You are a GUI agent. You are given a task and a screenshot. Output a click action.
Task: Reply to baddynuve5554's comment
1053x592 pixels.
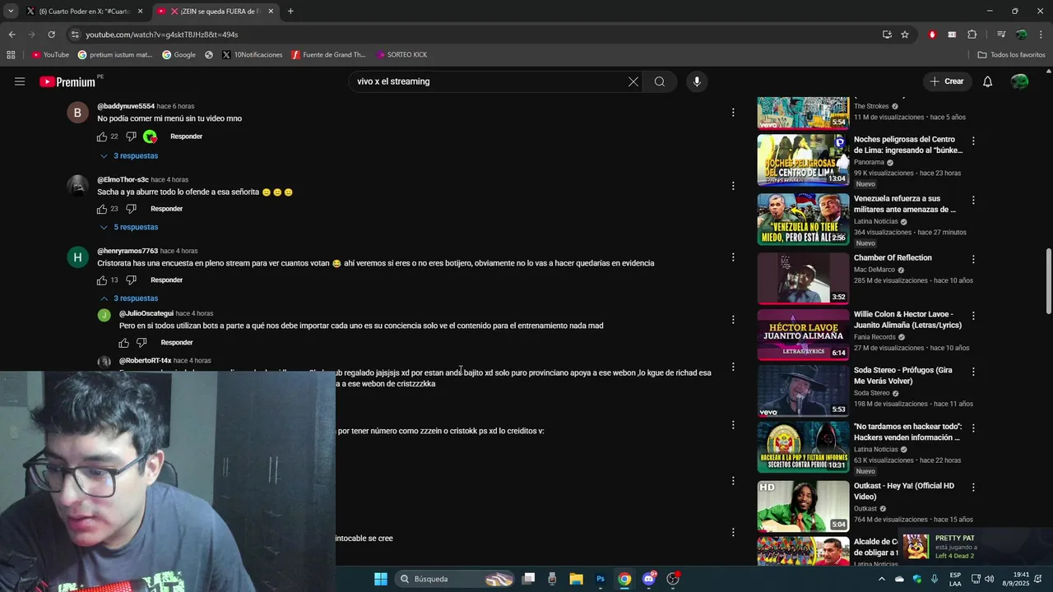coord(186,136)
